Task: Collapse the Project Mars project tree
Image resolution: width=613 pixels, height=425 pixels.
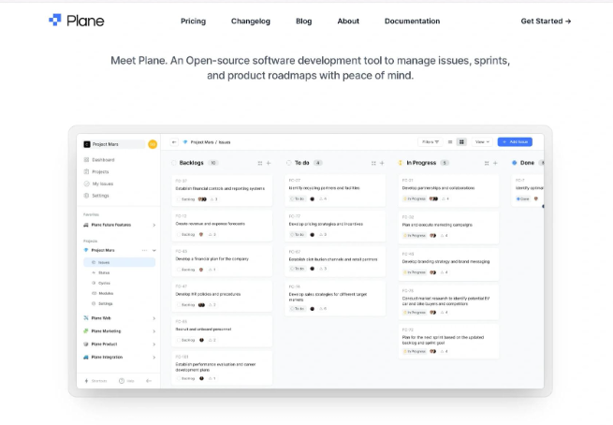Action: tap(154, 250)
